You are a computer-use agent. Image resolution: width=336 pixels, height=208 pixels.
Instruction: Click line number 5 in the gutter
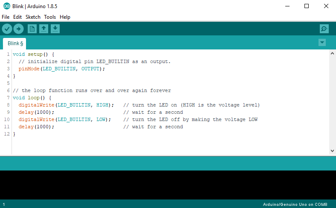click(8, 84)
